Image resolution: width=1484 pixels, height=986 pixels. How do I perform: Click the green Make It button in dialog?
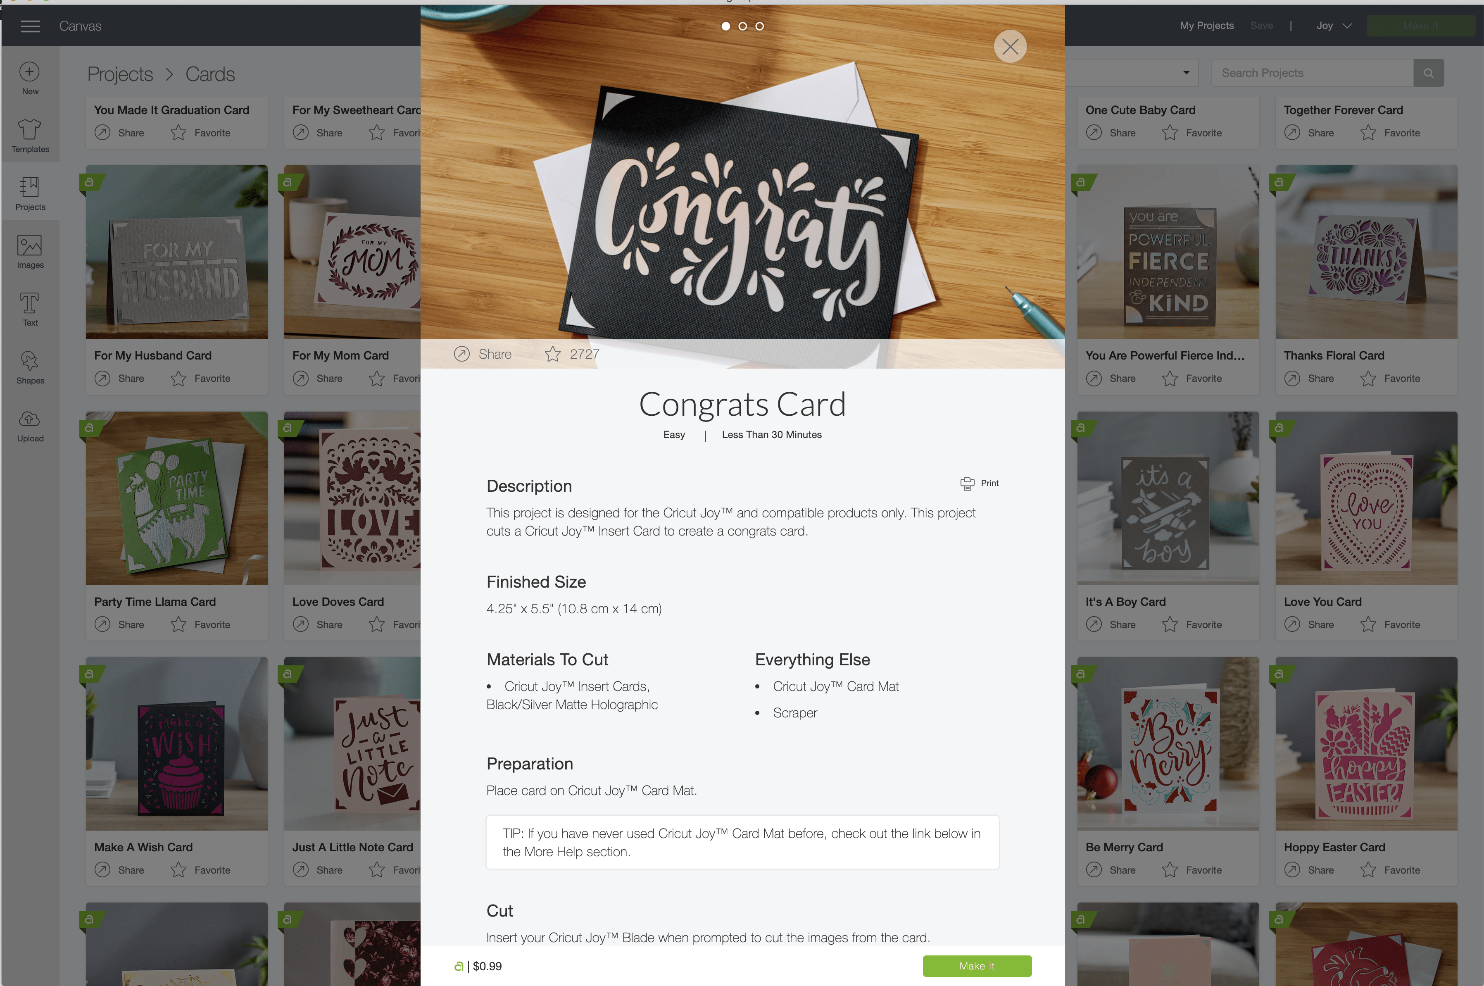coord(977,966)
